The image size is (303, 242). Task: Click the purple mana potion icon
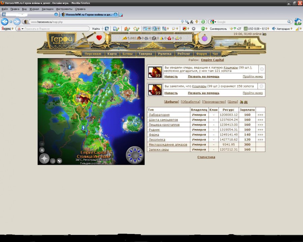(205, 38)
